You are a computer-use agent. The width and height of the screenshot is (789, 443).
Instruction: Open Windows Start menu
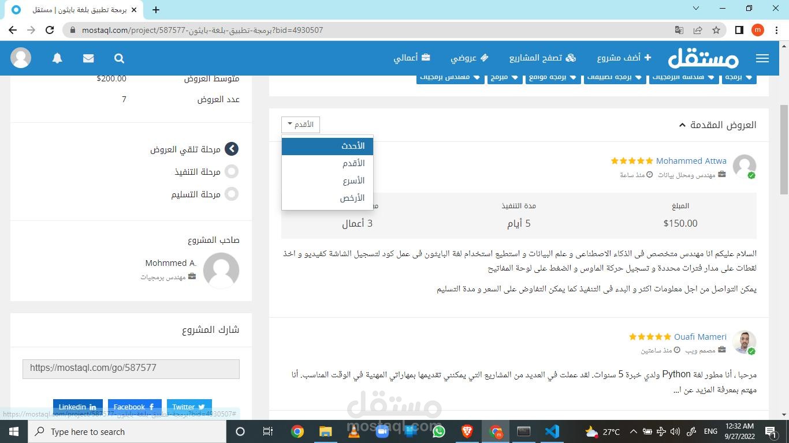click(14, 431)
